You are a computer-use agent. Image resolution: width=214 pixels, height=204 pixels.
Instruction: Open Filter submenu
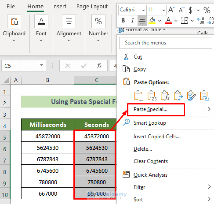tap(166, 187)
